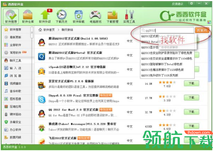Image resolution: width=213 pixels, height=151 pixels.
Task: Click 特别说明 tag beside Skype6.0.0.120
Action: pos(106,95)
